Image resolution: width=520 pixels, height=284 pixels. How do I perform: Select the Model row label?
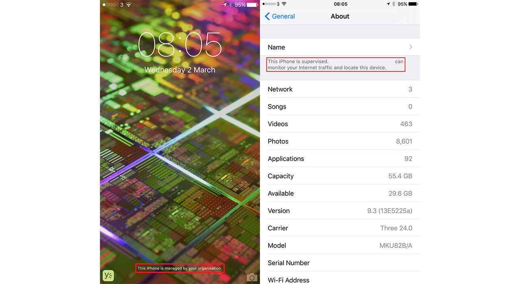[277, 246]
